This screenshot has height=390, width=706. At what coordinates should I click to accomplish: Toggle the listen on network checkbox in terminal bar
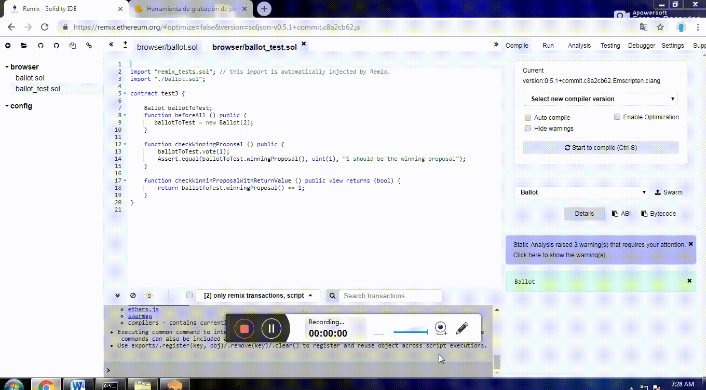[x=189, y=295]
